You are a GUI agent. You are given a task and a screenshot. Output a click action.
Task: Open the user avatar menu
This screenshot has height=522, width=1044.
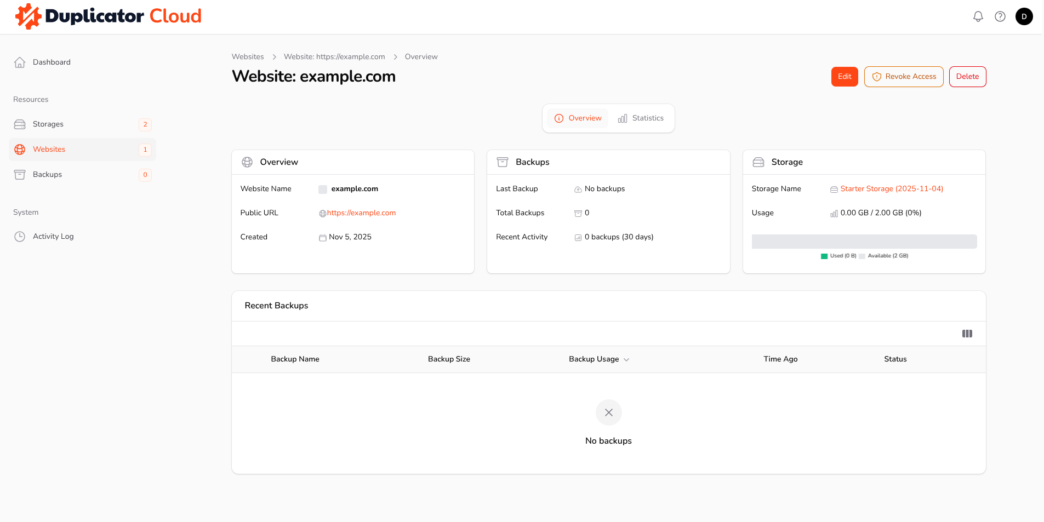1024,16
